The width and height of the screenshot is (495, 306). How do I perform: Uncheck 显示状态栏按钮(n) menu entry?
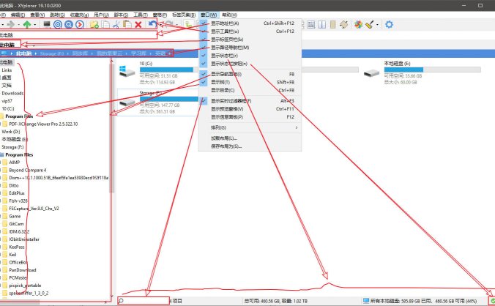250,64
